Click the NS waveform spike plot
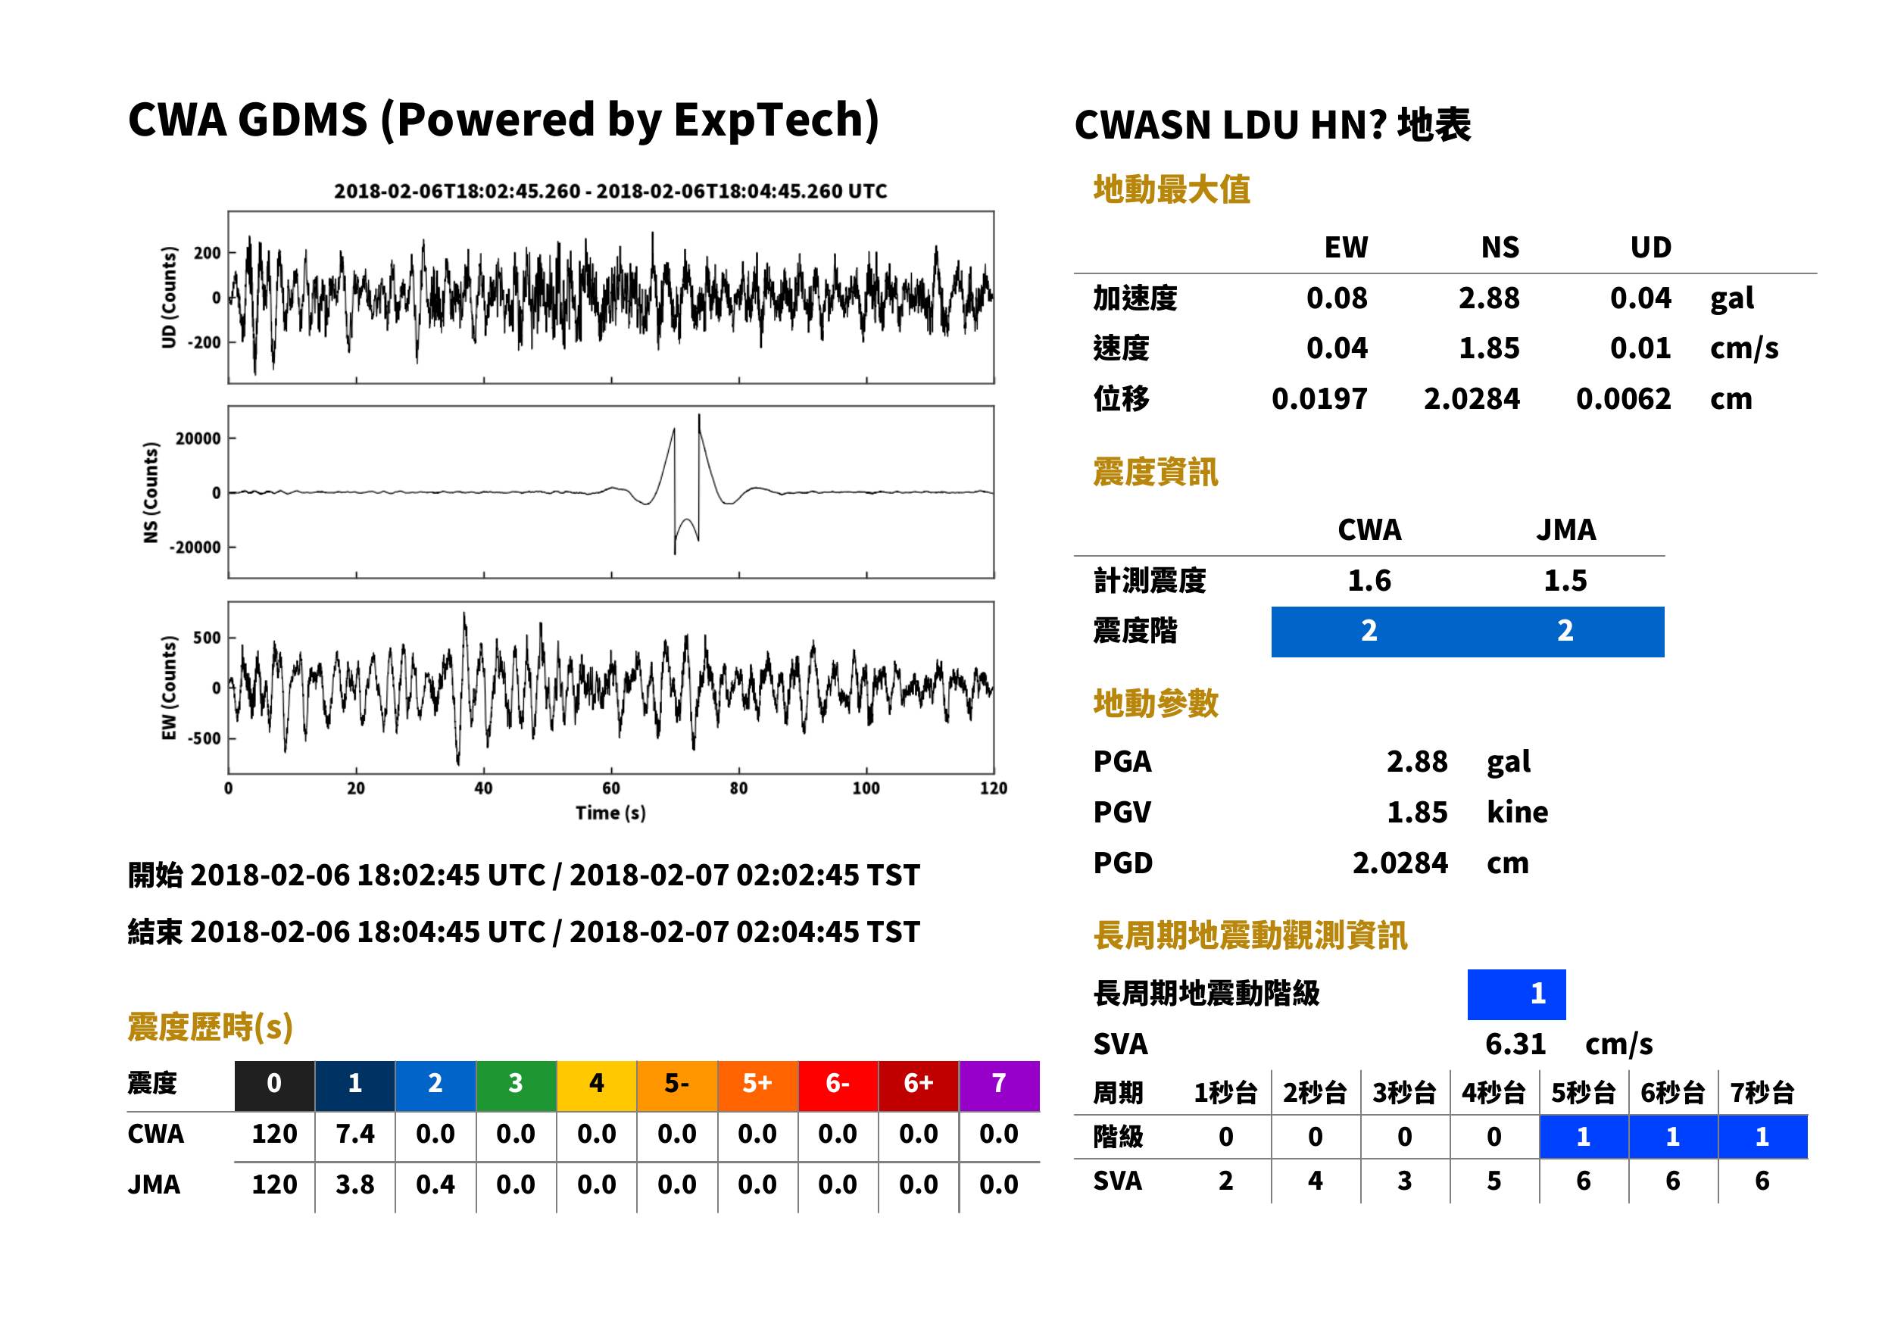1879x1342 pixels. [x=610, y=492]
